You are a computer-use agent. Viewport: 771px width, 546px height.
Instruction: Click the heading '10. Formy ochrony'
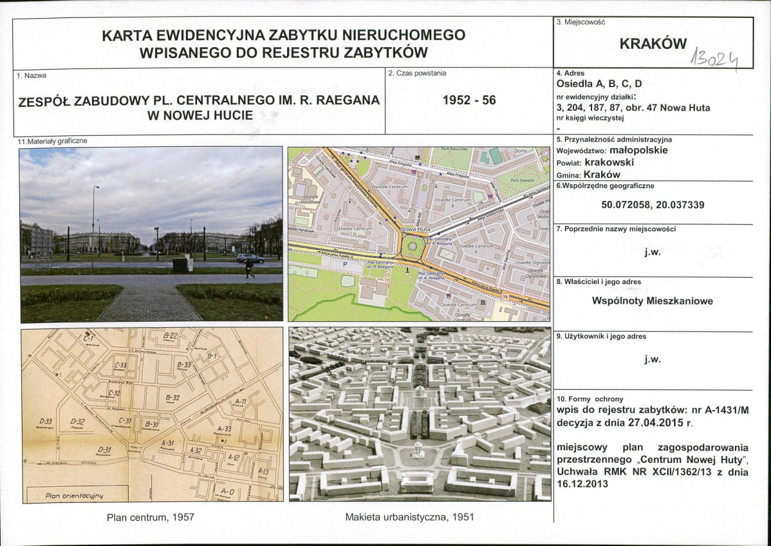click(590, 399)
